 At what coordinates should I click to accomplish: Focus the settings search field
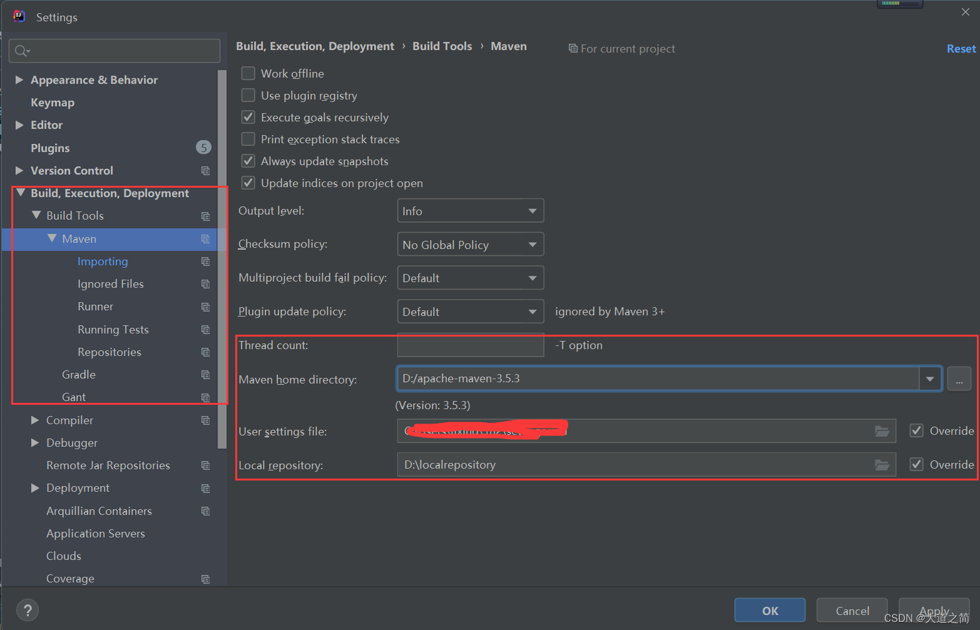115,51
